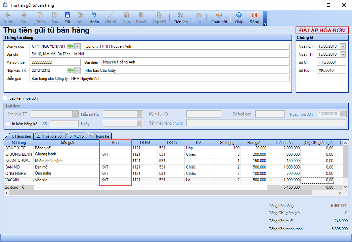Open the Tiện ích dropdown arrow

(191, 18)
